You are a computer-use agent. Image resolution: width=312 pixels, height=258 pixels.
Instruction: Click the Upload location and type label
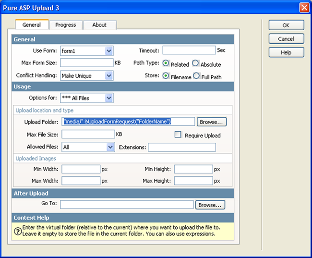point(44,110)
